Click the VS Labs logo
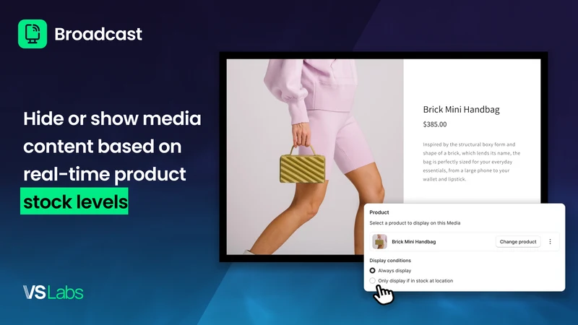The height and width of the screenshot is (325, 578). (x=53, y=292)
